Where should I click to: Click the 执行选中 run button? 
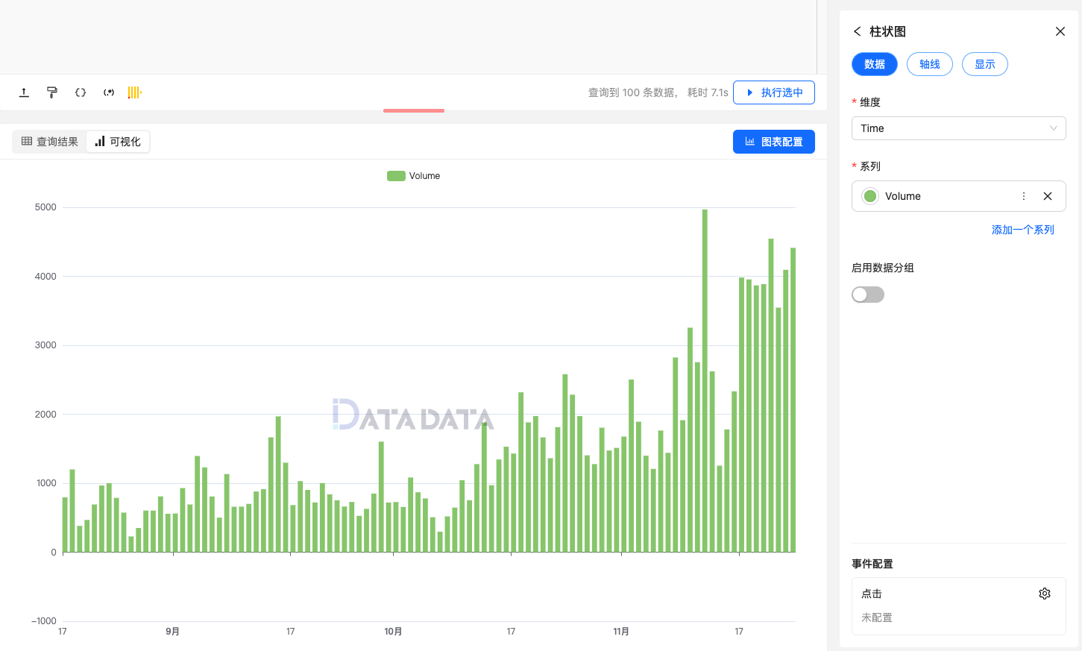coord(773,92)
